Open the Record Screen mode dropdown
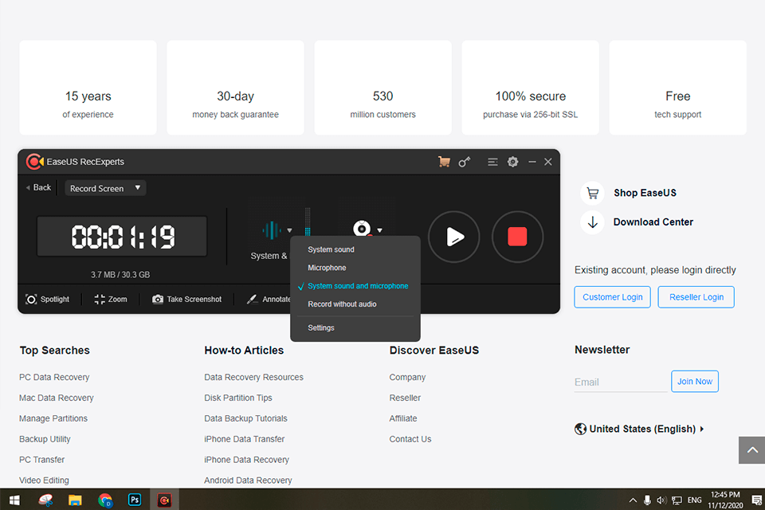765x510 pixels. (105, 188)
